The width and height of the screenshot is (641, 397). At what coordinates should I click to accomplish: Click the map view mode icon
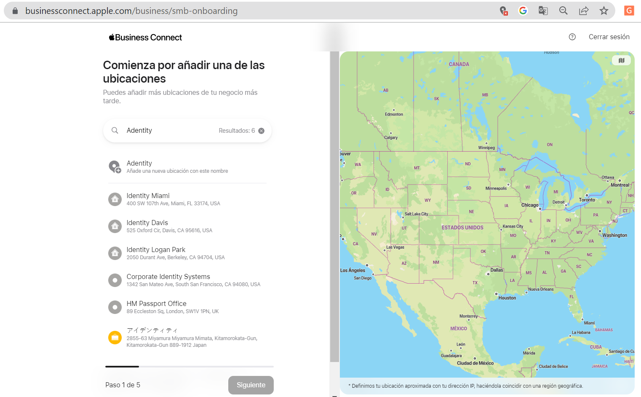pyautogui.click(x=621, y=60)
